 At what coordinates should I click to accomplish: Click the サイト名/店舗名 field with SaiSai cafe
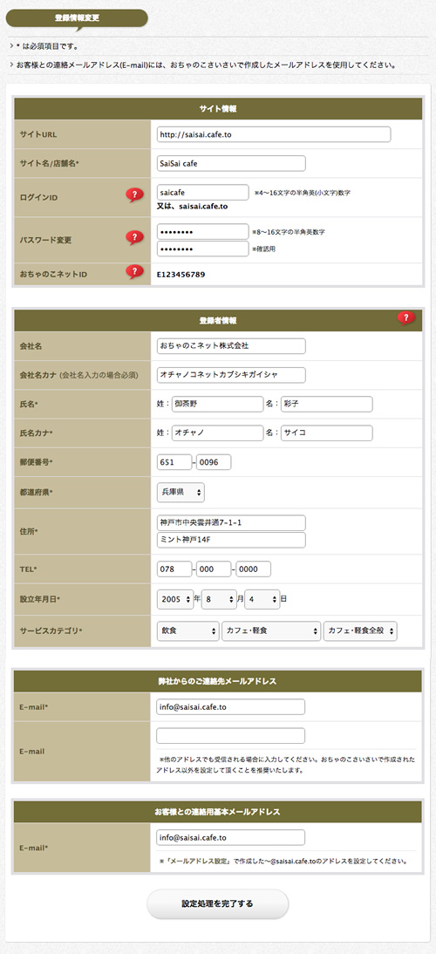[231, 164]
